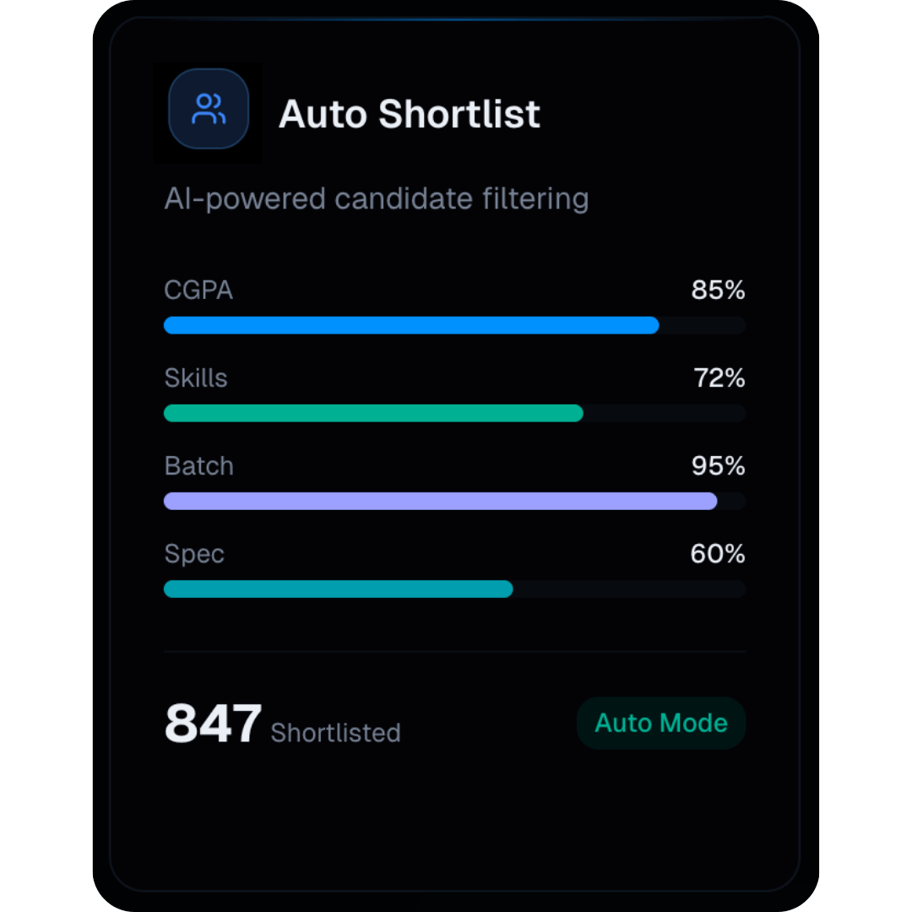Image resolution: width=912 pixels, height=912 pixels.
Task: Select the Spec filter label
Action: coord(194,554)
